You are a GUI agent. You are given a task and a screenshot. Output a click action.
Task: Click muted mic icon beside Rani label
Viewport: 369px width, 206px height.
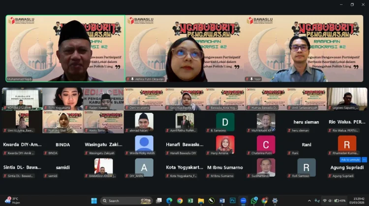289,153
